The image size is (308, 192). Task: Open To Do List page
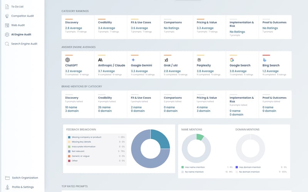17,7
